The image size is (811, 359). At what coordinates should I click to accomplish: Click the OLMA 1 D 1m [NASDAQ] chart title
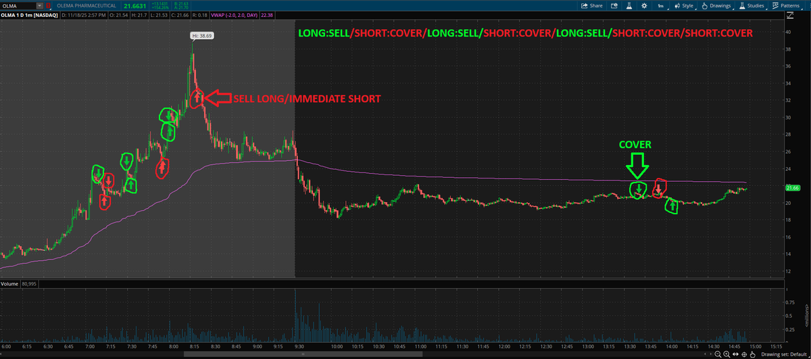tap(28, 16)
